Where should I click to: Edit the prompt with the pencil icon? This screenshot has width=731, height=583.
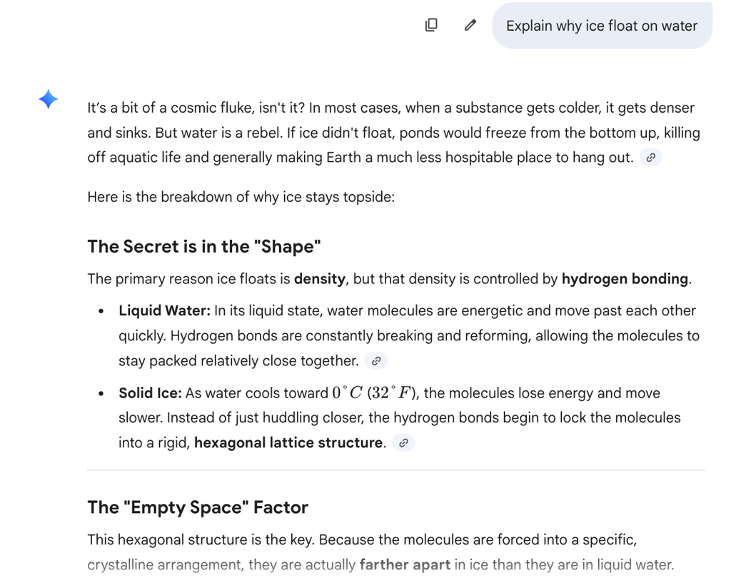pyautogui.click(x=470, y=25)
